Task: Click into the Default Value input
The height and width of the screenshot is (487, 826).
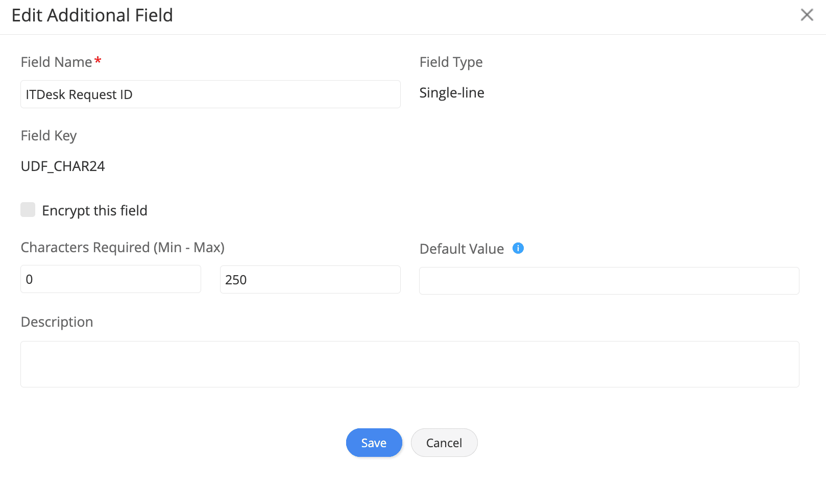Action: click(609, 281)
